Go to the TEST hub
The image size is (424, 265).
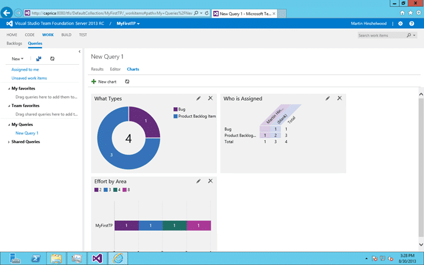83,35
